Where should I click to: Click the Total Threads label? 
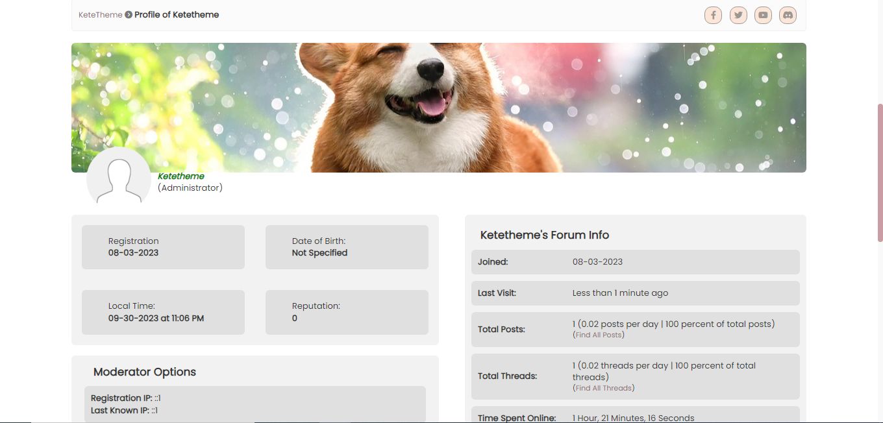tap(507, 376)
